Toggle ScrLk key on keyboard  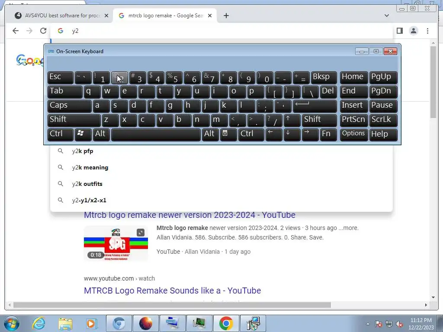pos(383,120)
